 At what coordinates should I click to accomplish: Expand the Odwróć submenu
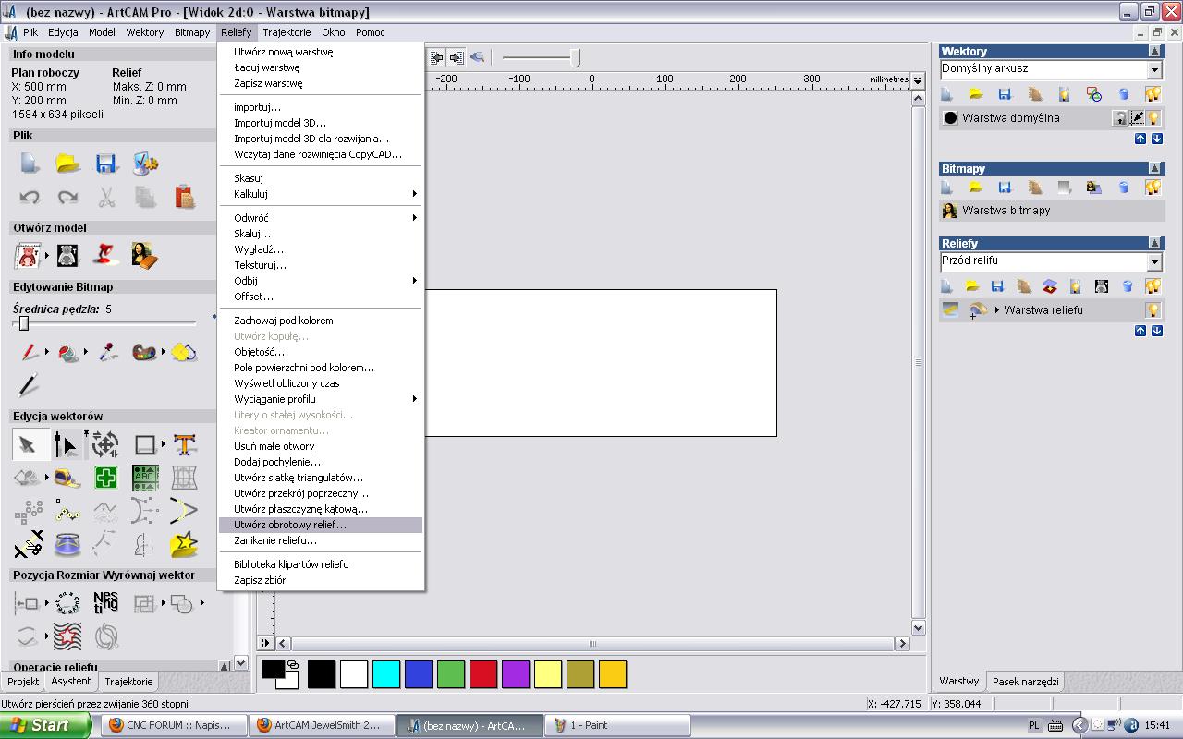coord(321,218)
